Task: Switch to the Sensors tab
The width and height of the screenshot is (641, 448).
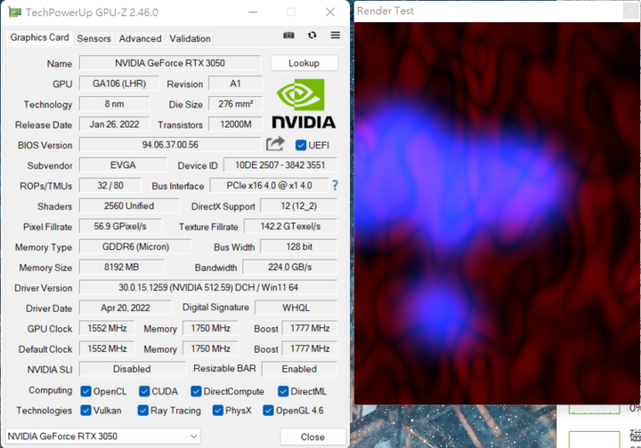Action: [94, 38]
